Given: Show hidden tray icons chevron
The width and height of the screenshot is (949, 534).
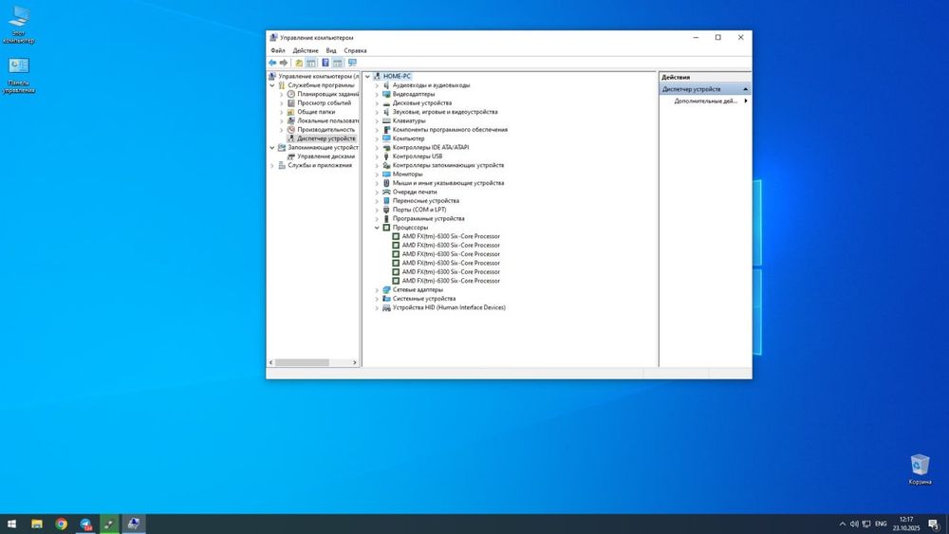Looking at the screenshot, I should click(842, 524).
